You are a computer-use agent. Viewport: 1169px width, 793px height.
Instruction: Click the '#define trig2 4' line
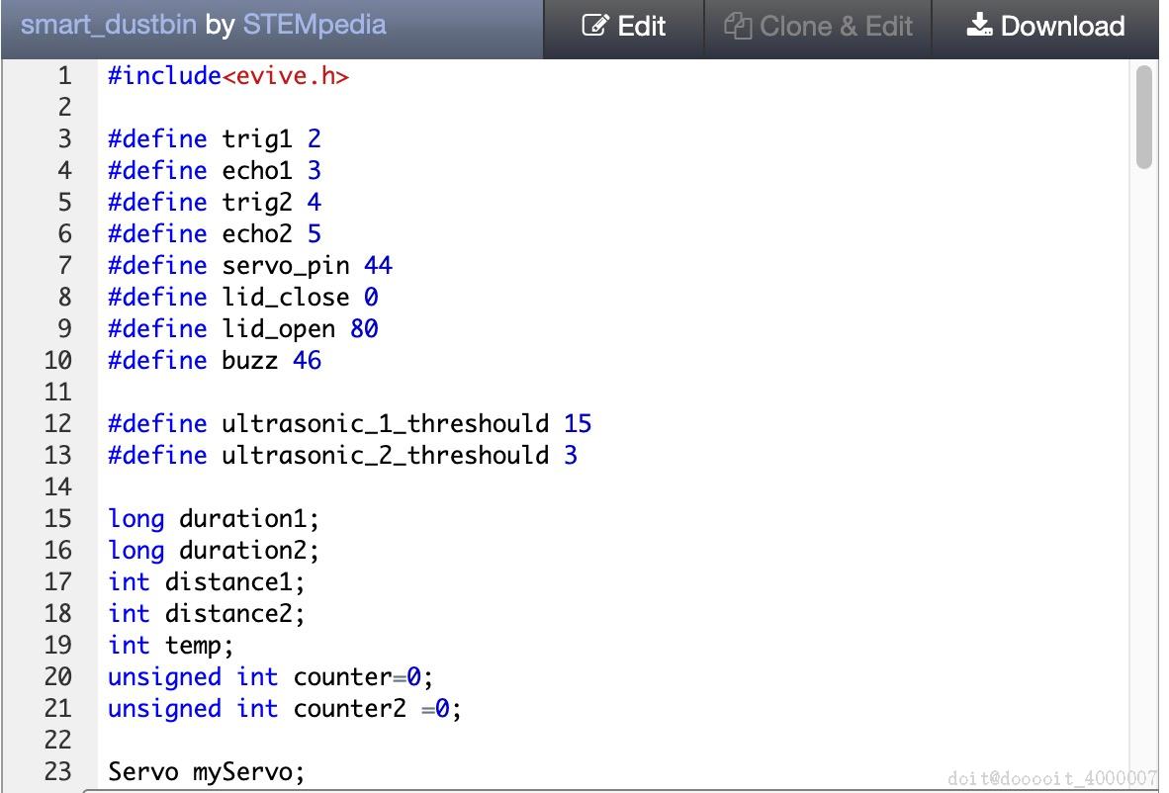pos(215,202)
